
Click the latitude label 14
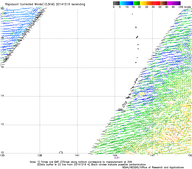pyautogui.click(x=2, y=95)
